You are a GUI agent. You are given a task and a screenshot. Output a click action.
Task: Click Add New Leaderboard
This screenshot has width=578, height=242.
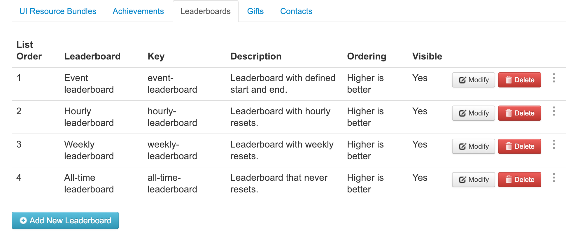coord(65,221)
